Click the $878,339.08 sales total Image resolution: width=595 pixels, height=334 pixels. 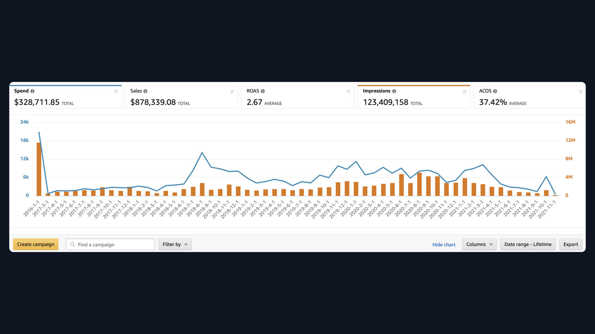coord(153,102)
